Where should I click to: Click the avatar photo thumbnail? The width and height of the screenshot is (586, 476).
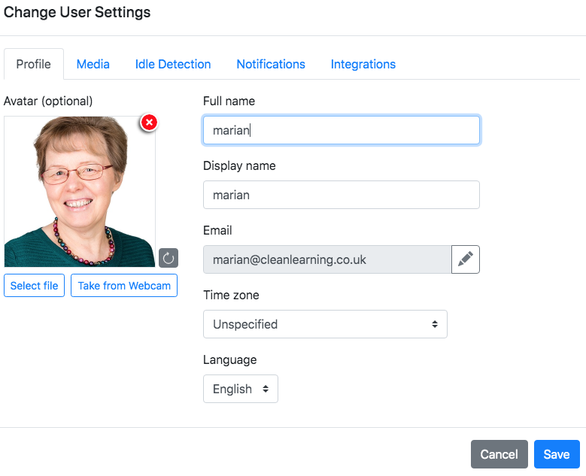80,191
